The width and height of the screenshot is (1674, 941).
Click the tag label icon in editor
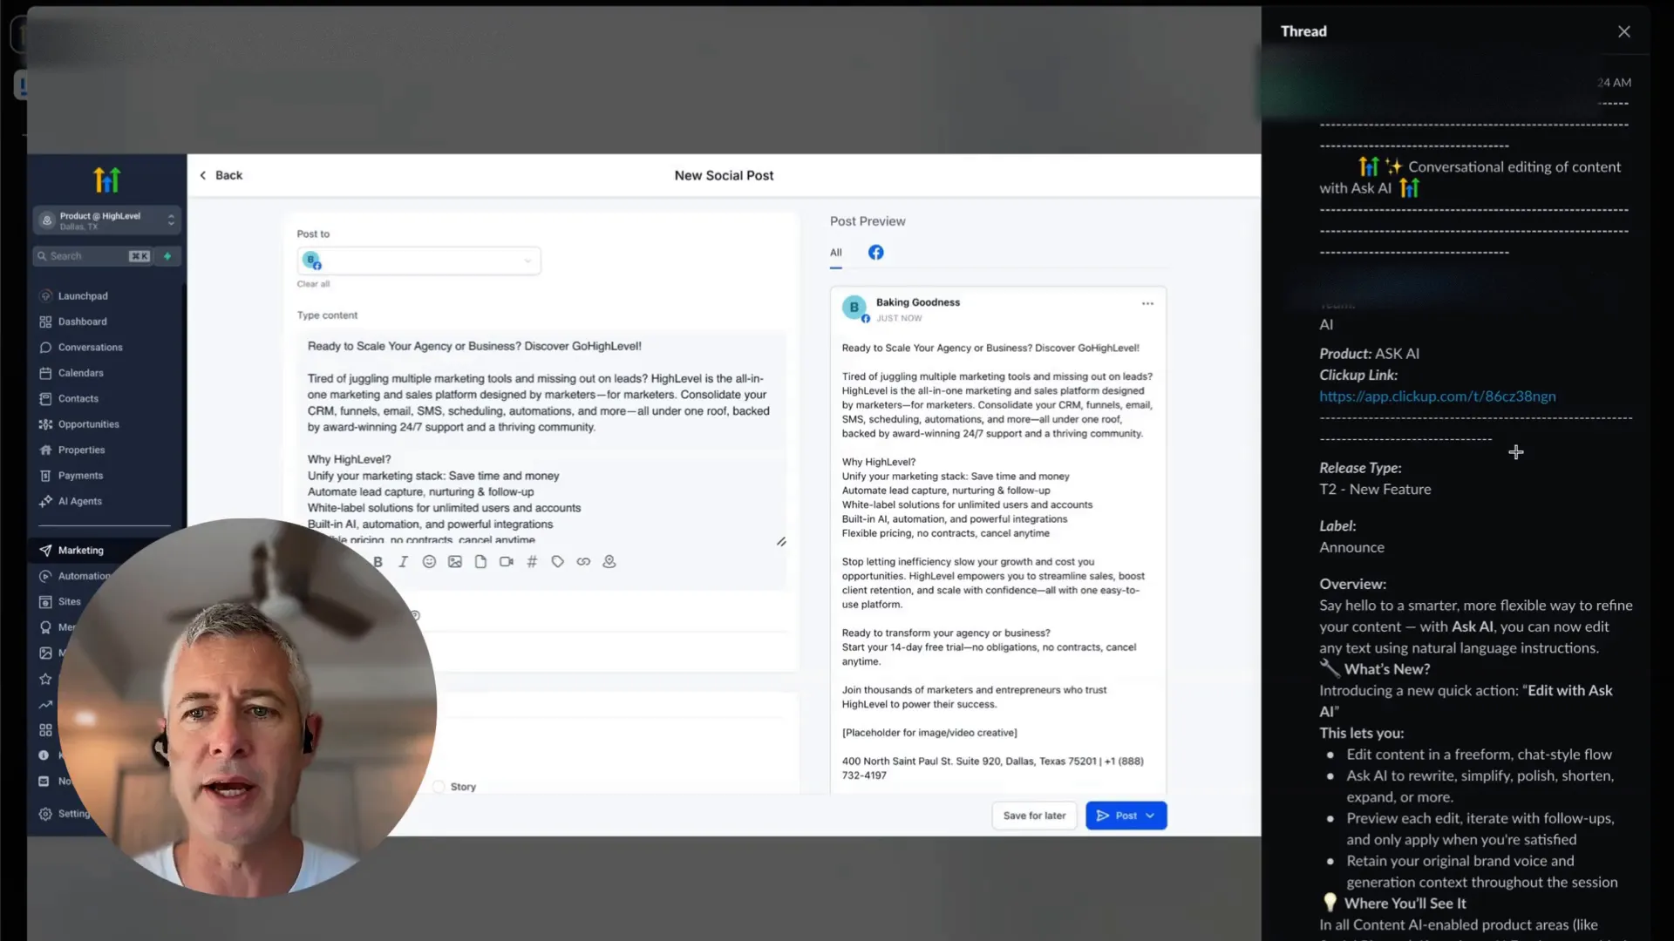pyautogui.click(x=558, y=562)
